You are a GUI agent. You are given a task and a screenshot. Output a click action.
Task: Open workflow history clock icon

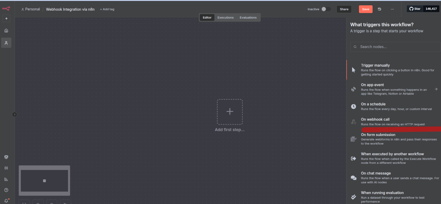click(379, 9)
